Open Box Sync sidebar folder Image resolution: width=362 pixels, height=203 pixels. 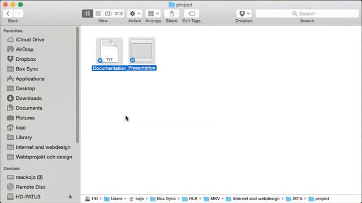23,69
